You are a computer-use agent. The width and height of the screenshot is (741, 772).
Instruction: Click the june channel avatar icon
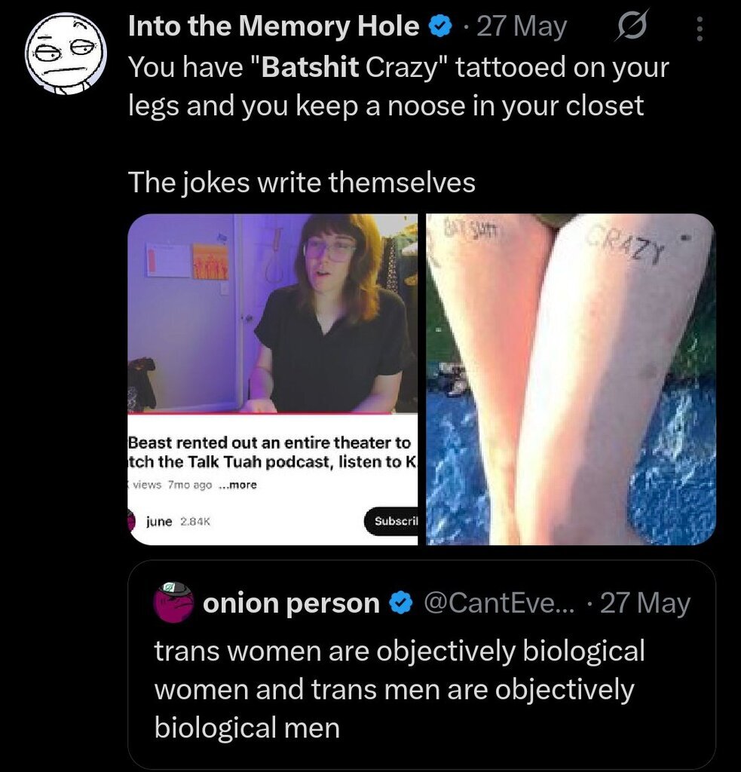[x=132, y=521]
